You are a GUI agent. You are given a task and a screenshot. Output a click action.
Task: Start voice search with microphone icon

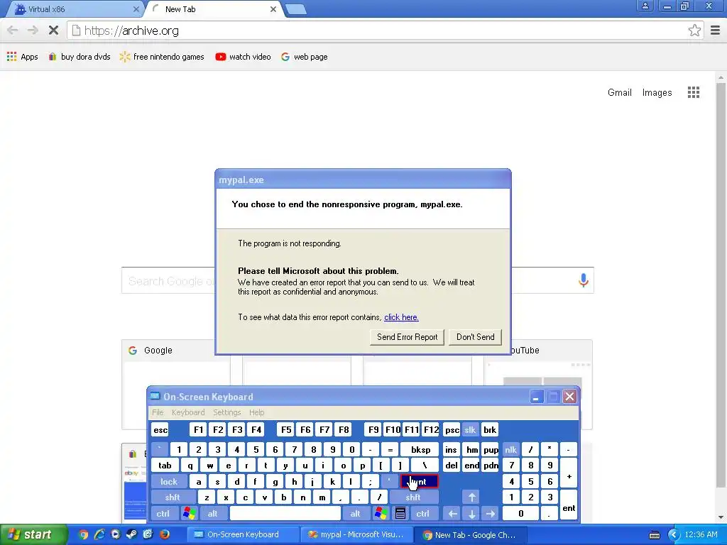[x=584, y=280]
